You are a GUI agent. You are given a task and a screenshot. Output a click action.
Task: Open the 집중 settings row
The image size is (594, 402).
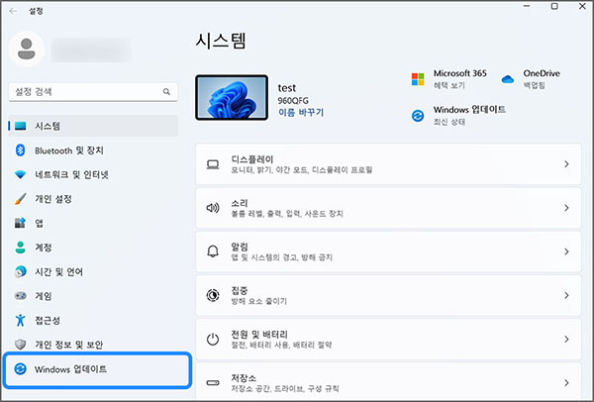pyautogui.click(x=388, y=295)
